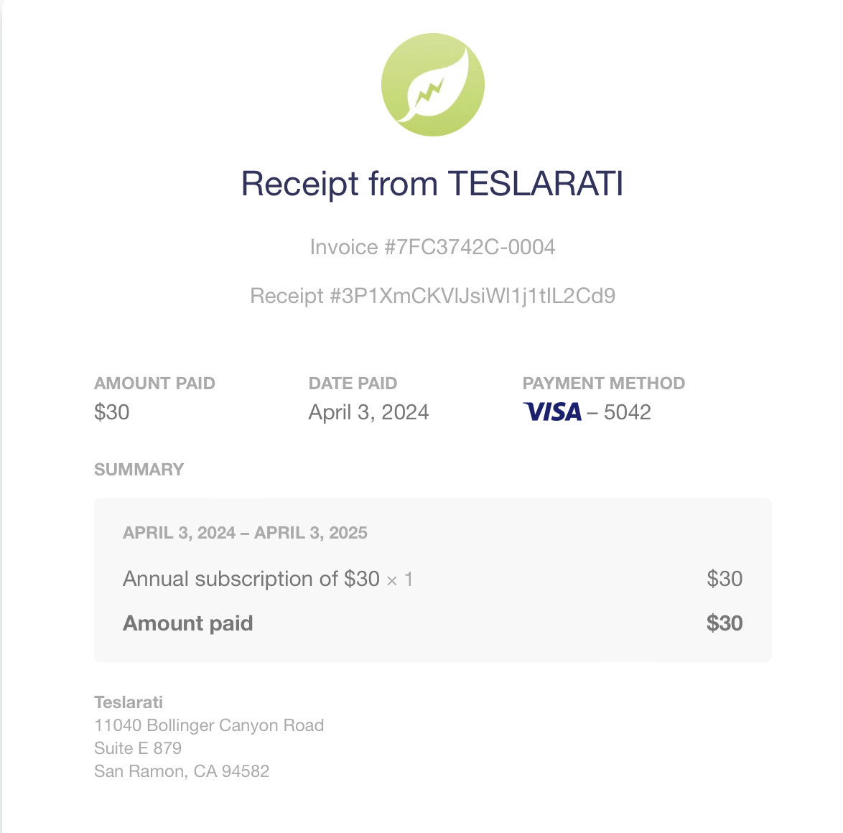Select the Receipt from TESLARATI heading

tap(432, 184)
